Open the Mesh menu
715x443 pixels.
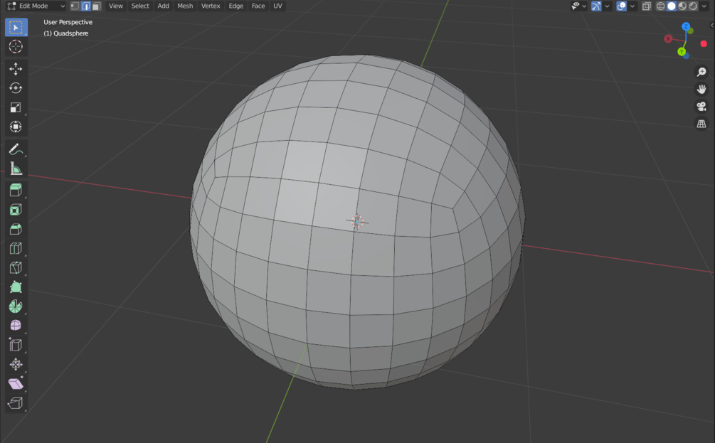pos(184,6)
